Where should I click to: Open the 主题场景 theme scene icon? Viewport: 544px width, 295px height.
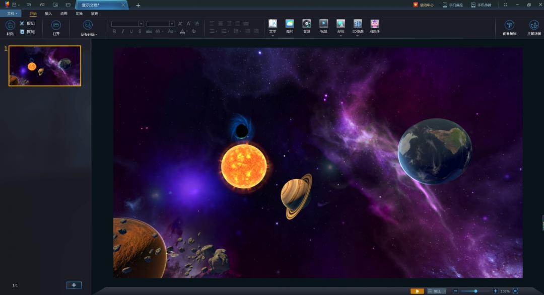pyautogui.click(x=534, y=25)
